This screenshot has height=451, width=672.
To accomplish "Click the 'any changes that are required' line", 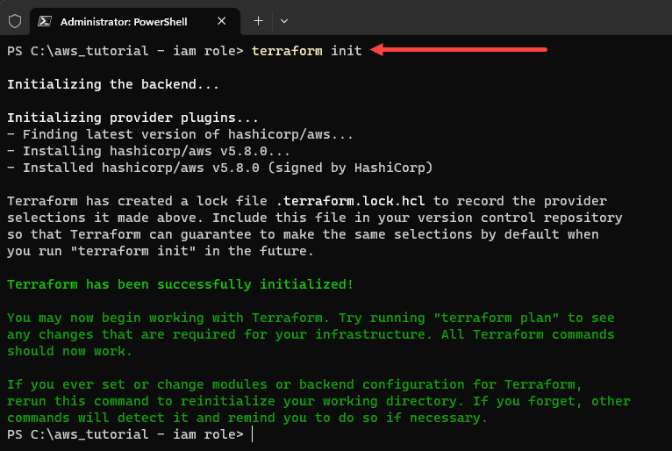I will pos(311,334).
